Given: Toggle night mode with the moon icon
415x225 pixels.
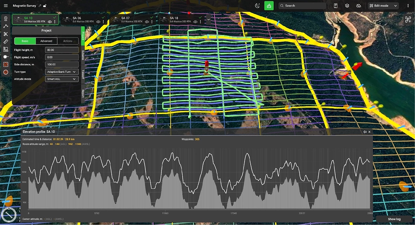Looking at the screenshot, I should click(257, 6).
